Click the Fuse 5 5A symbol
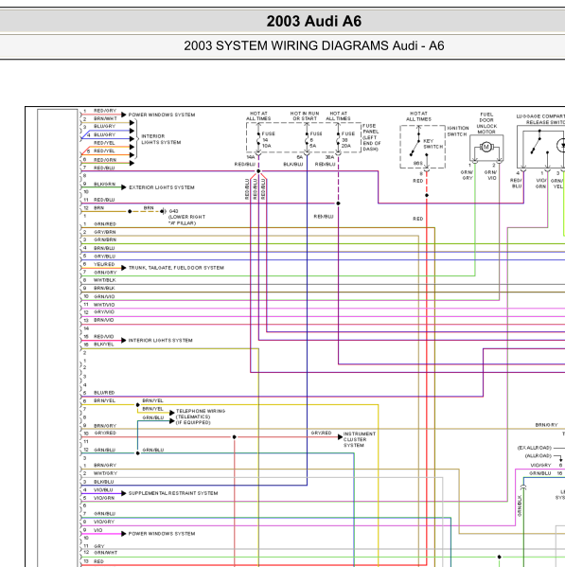 click(307, 139)
